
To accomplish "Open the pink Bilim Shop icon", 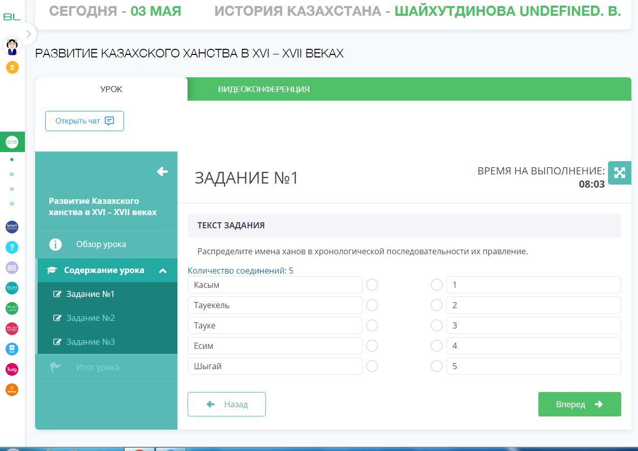I will 12,328.
